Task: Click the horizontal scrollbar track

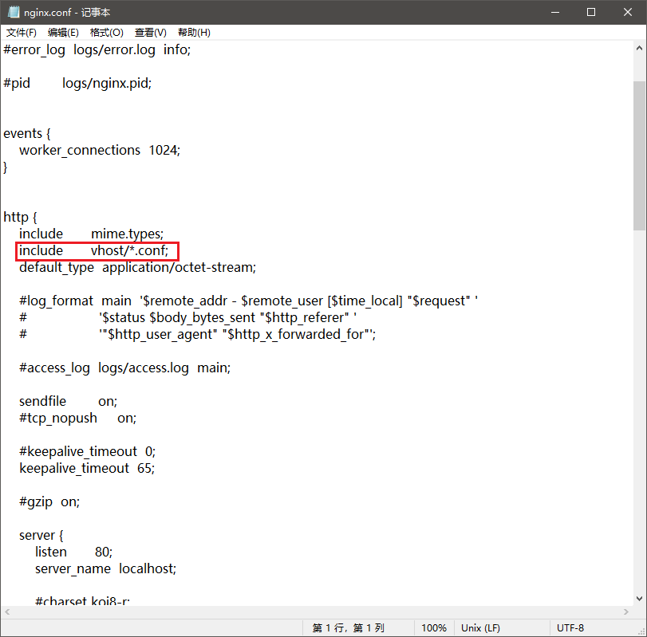Action: coord(319,611)
